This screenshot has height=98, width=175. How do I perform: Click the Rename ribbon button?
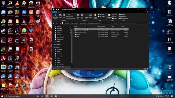(91, 16)
